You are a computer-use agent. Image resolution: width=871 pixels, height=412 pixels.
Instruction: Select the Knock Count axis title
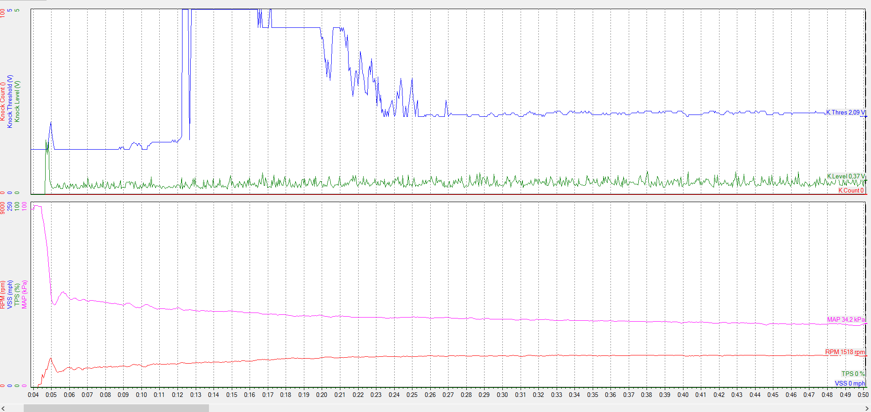click(x=3, y=101)
